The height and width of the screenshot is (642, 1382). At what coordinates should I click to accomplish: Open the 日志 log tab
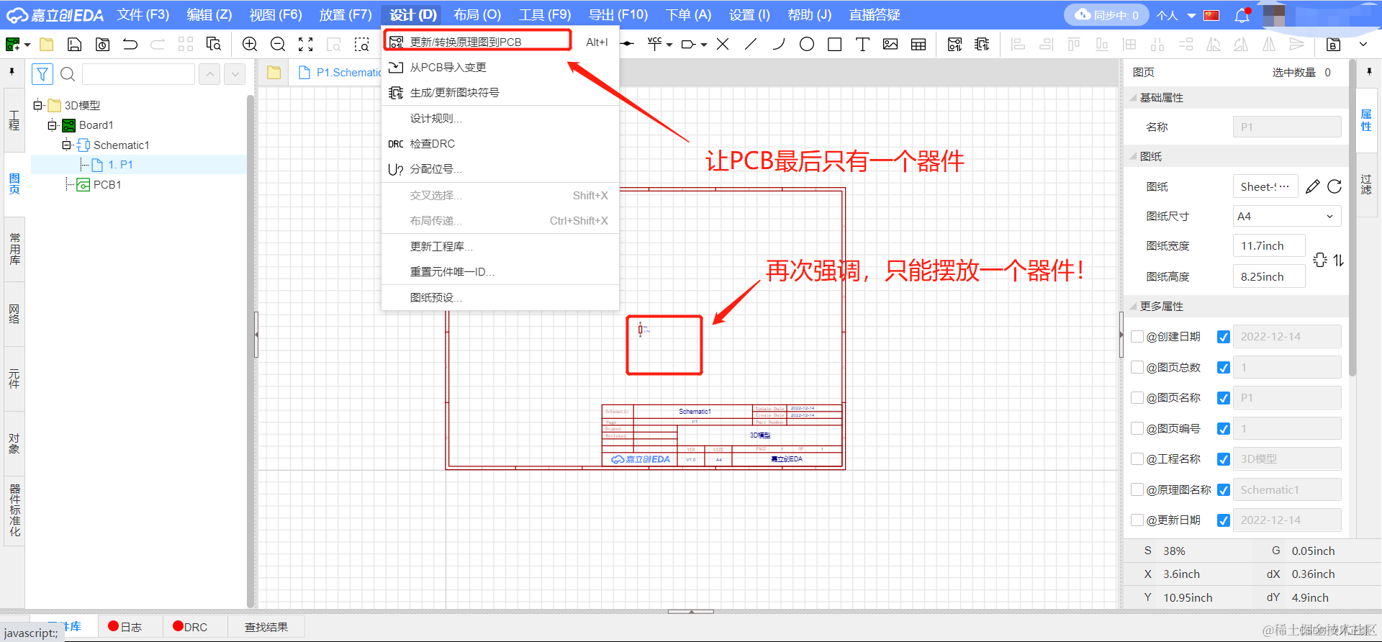125,627
